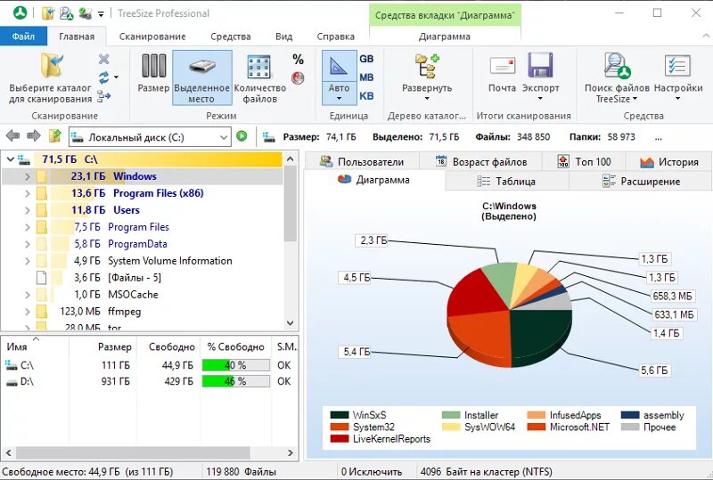Click the forward navigation arrow

click(x=34, y=135)
